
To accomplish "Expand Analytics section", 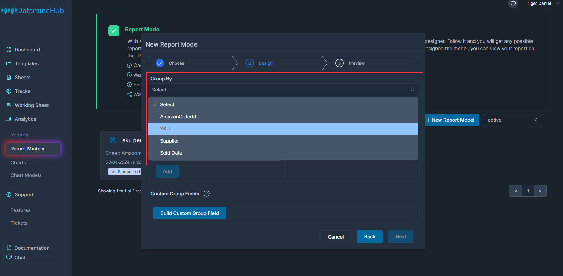I will (x=25, y=119).
